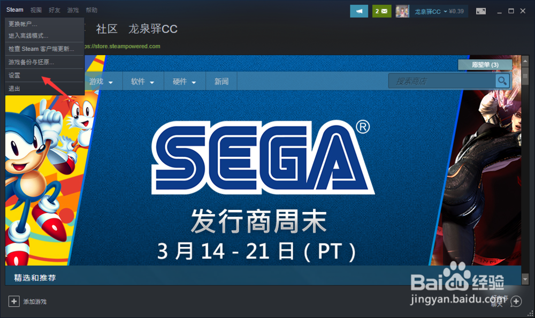Click the store.steampowered.com URL
This screenshot has width=535, height=318.
(122, 46)
